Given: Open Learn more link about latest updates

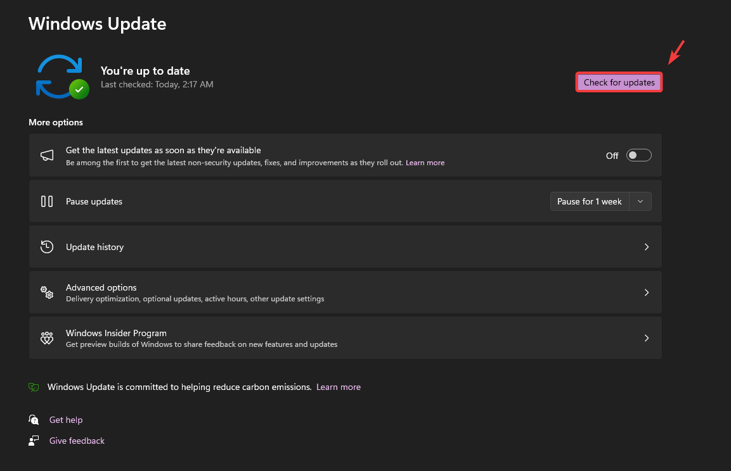Looking at the screenshot, I should (x=425, y=163).
